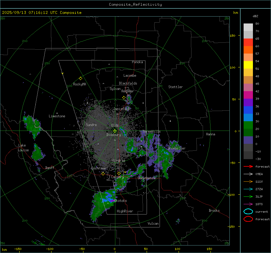Click the Airdrie city label

tap(119, 161)
